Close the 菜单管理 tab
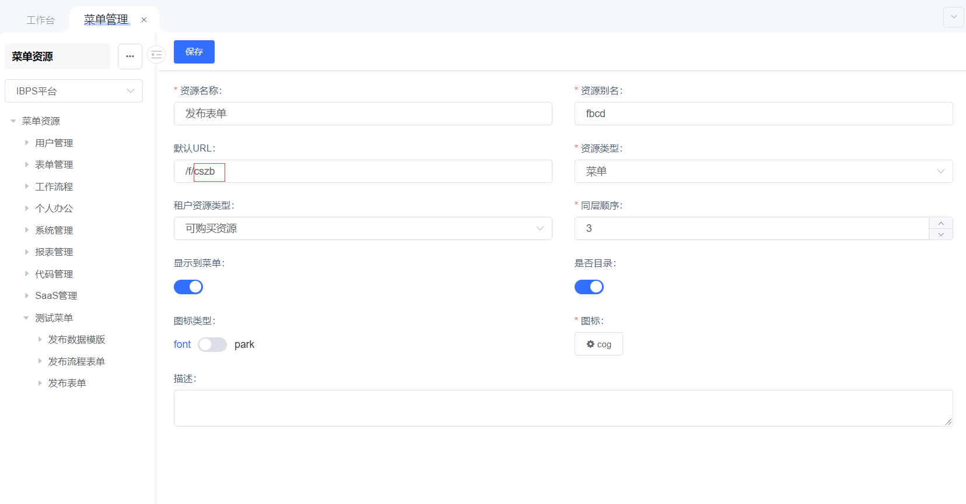This screenshot has height=504, width=966. pyautogui.click(x=144, y=20)
